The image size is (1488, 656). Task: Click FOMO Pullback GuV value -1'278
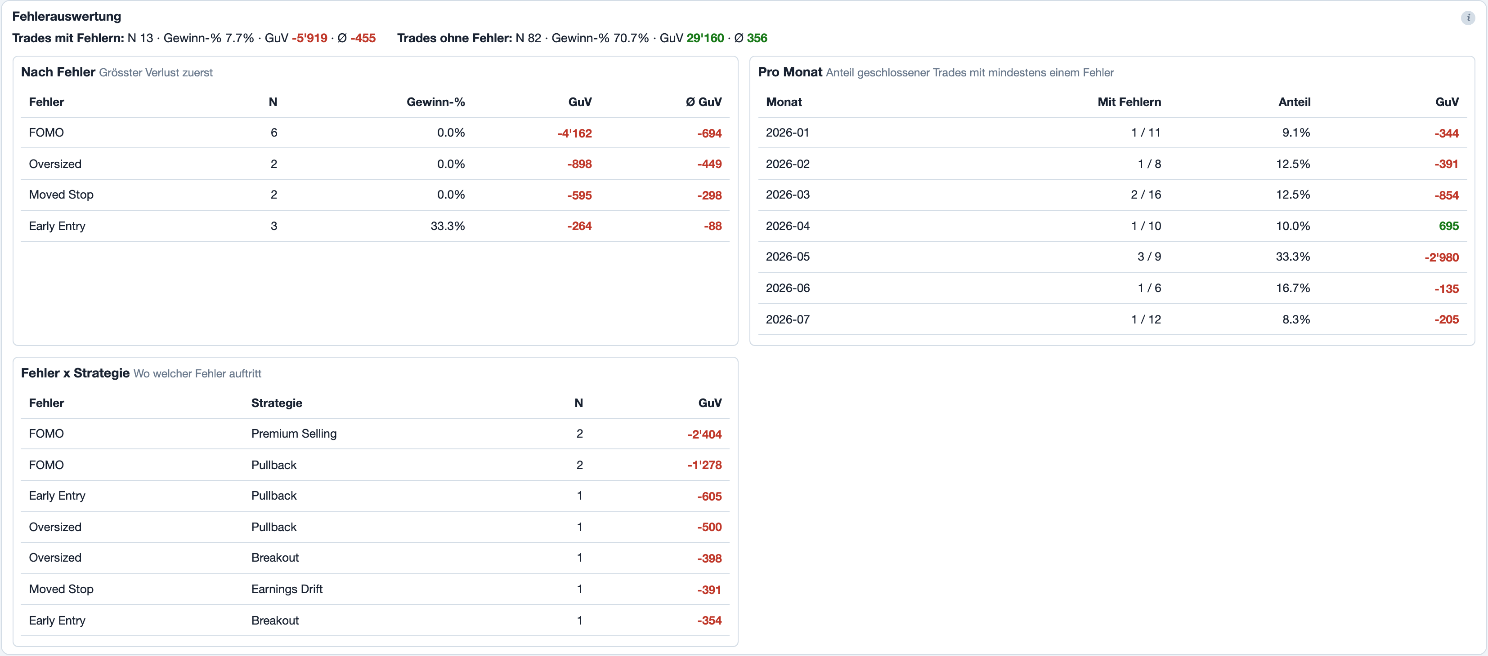[704, 465]
